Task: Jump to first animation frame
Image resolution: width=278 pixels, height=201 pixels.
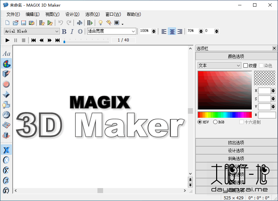Action: pos(34,40)
